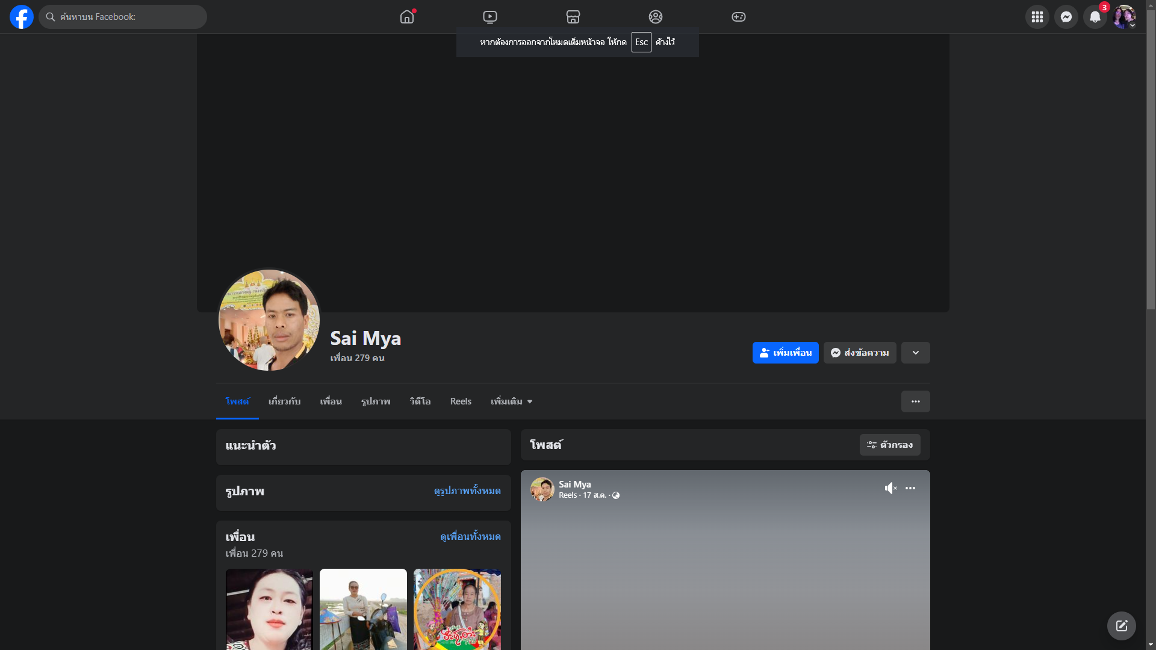1156x650 pixels.
Task: Unmute the Reels video sound
Action: [x=890, y=488]
